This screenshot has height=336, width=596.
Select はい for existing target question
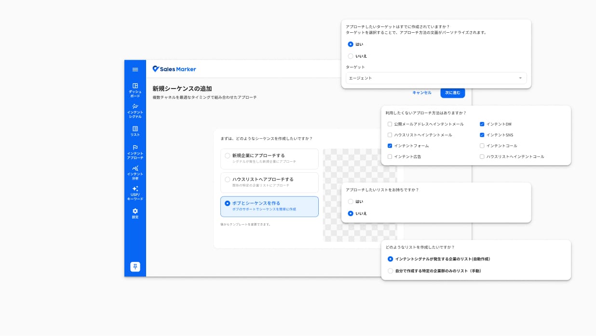[351, 44]
